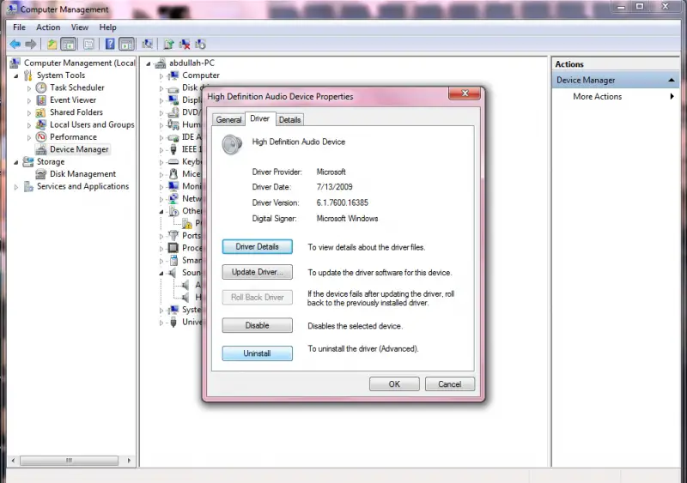Open Help via blue question mark icon
The image size is (687, 483).
(110, 44)
